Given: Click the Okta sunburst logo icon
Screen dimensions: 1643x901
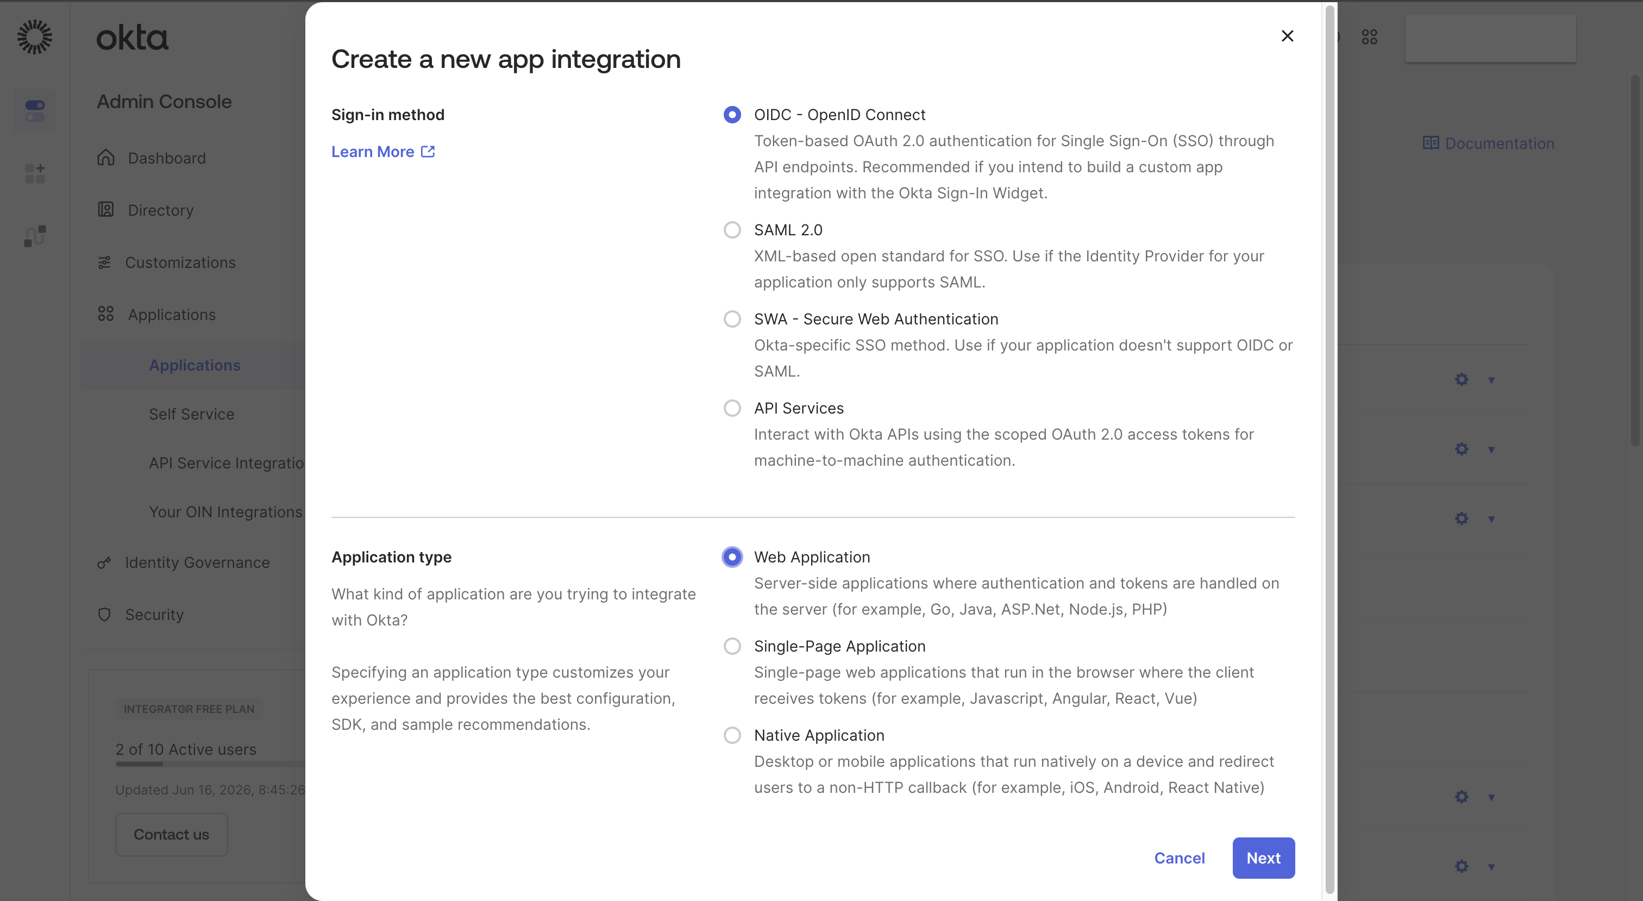Looking at the screenshot, I should point(34,37).
